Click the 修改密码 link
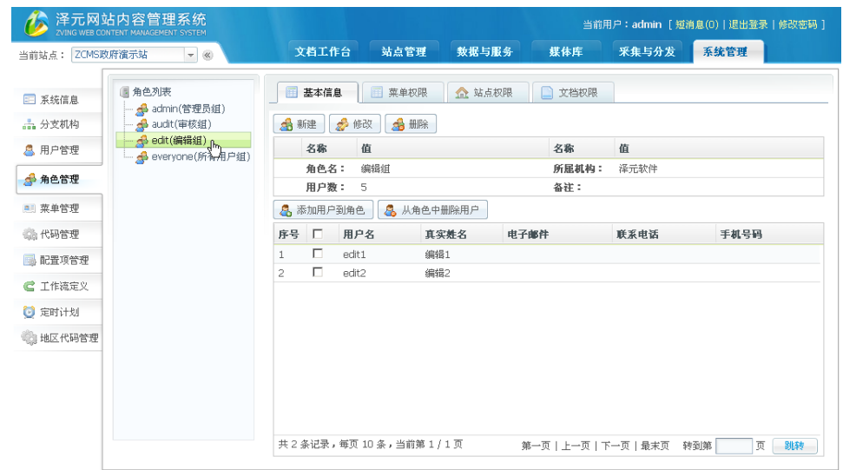The width and height of the screenshot is (843, 470). click(798, 24)
